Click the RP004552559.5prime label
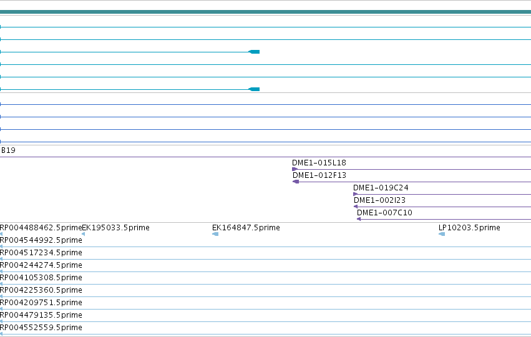The image size is (531, 337). 41,328
